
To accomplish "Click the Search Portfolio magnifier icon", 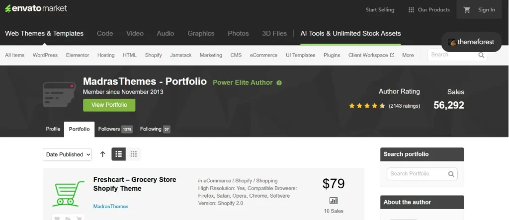I will click(451, 174).
